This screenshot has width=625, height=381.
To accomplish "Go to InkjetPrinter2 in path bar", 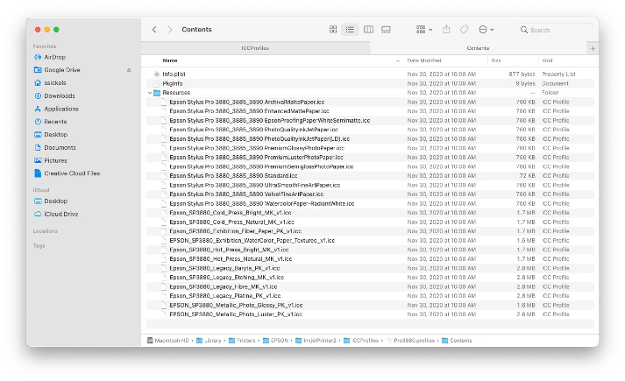I will pos(316,341).
